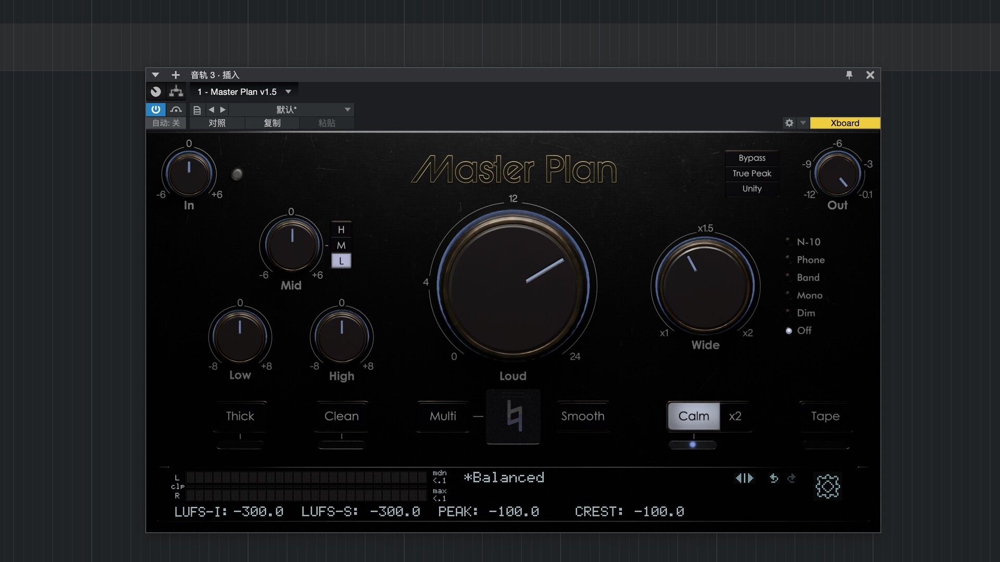Viewport: 1000px width, 562px height.
Task: Select Dim monitor mode
Action: 801,313
